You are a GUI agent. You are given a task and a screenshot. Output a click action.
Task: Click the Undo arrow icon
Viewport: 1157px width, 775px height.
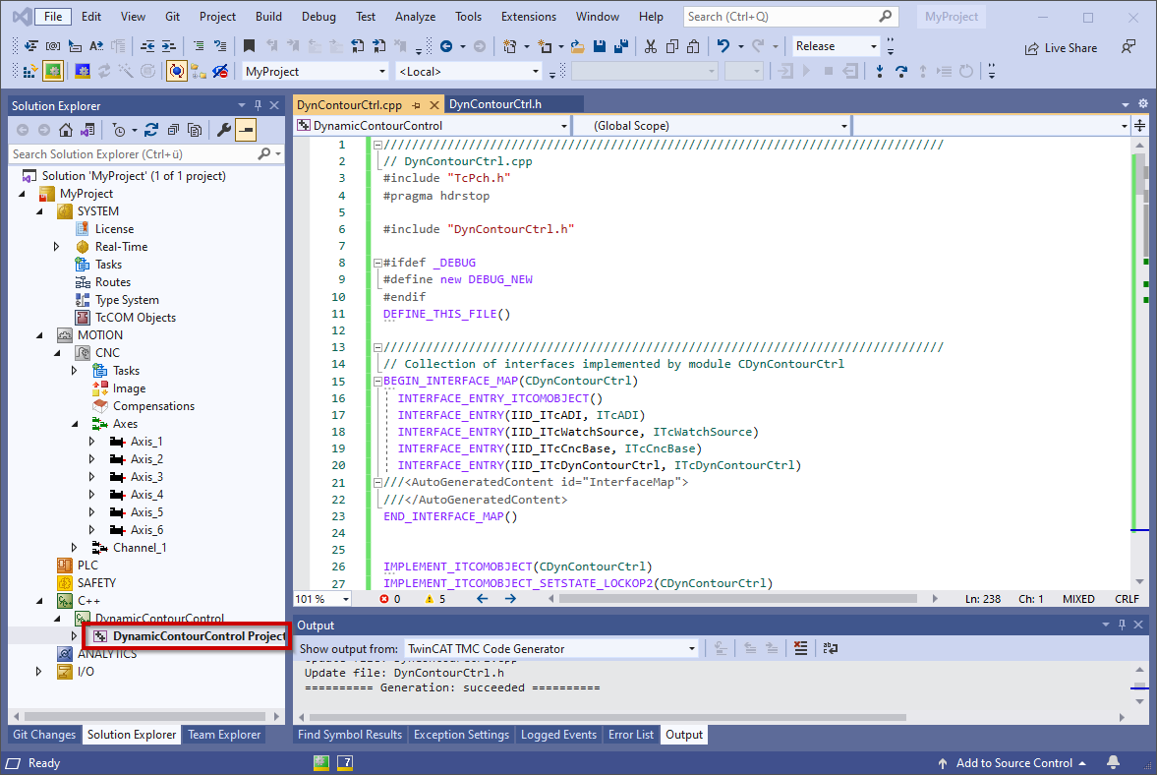pos(723,46)
